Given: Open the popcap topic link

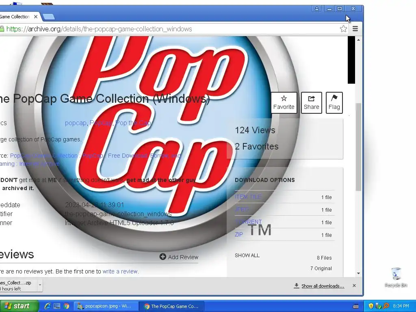Looking at the screenshot, I should coord(76,123).
